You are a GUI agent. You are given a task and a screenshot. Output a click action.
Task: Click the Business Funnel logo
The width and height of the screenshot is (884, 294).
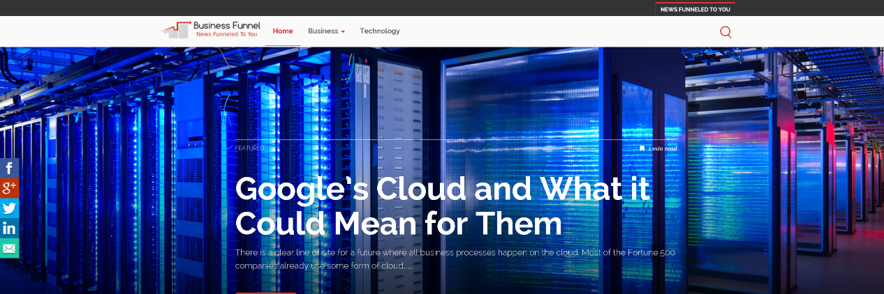point(210,29)
